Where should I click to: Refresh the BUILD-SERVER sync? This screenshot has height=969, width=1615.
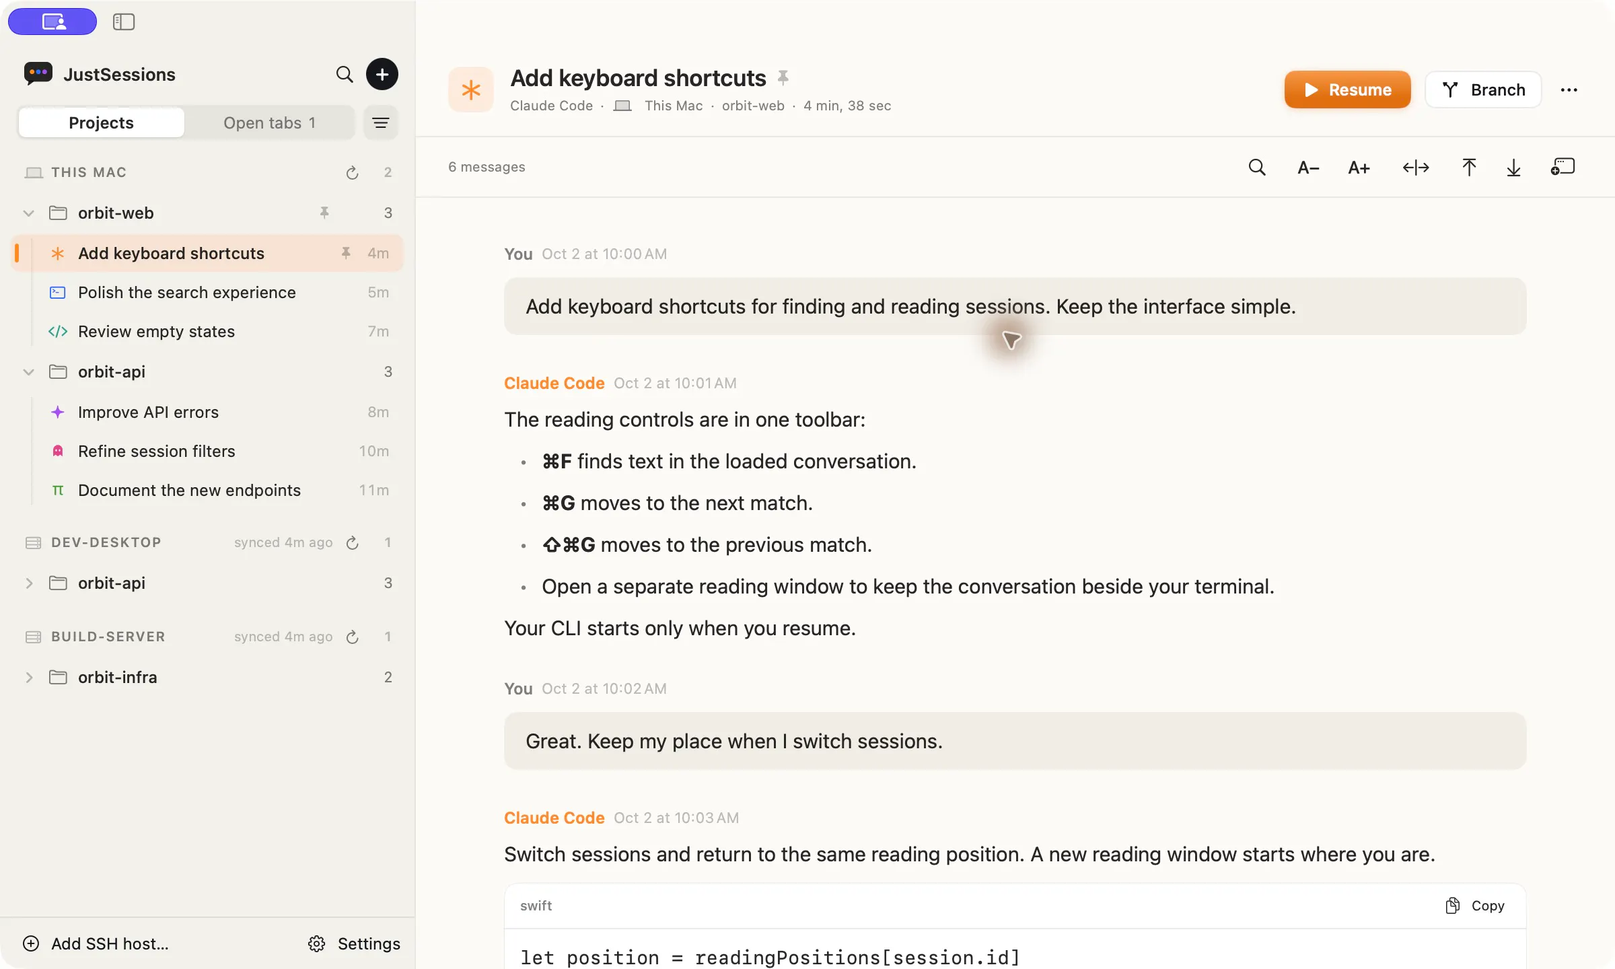point(352,637)
